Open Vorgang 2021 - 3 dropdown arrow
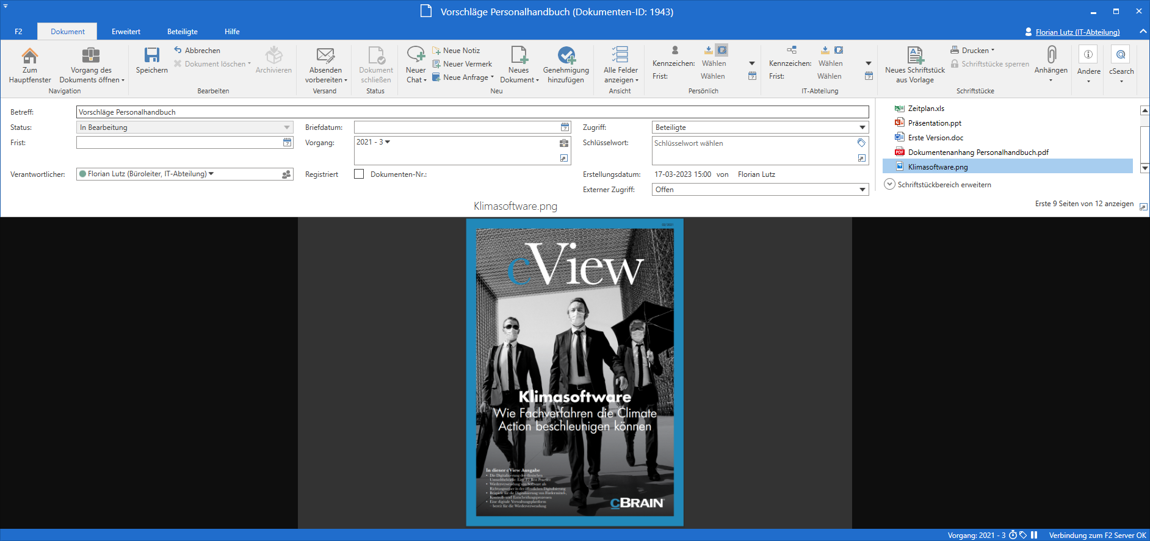The image size is (1150, 541). point(388,142)
